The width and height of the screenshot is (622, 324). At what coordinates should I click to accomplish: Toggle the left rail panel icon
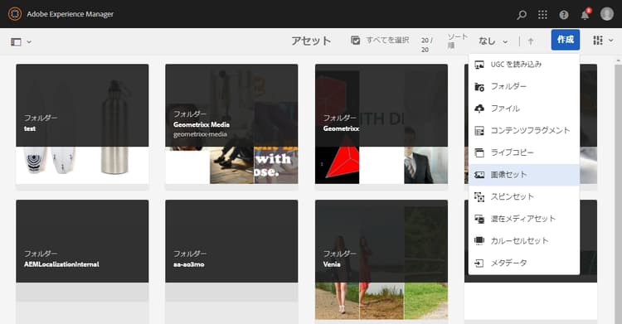[17, 41]
